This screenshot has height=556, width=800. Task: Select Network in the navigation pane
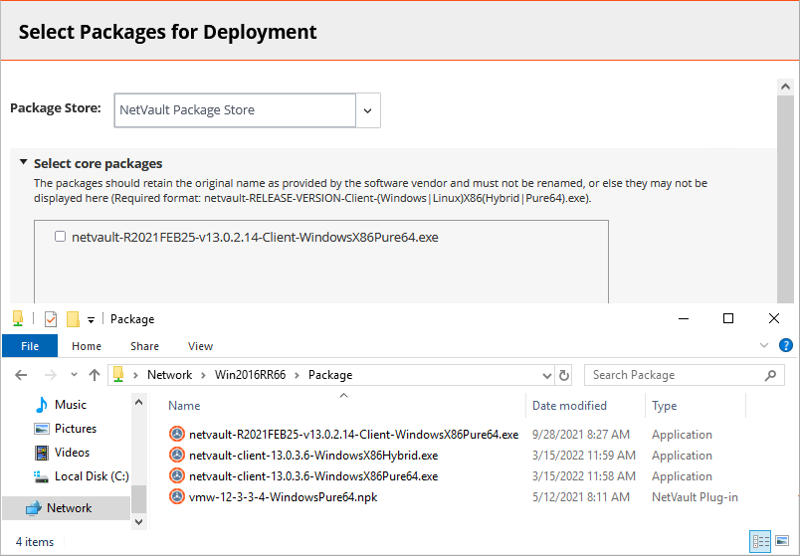[x=67, y=508]
